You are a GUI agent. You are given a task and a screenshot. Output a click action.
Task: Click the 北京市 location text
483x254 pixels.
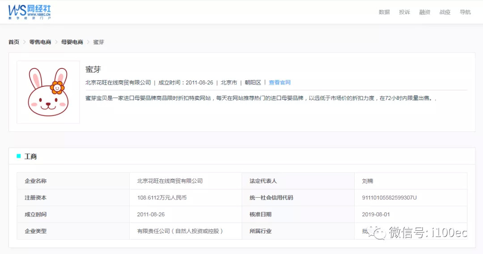(229, 83)
